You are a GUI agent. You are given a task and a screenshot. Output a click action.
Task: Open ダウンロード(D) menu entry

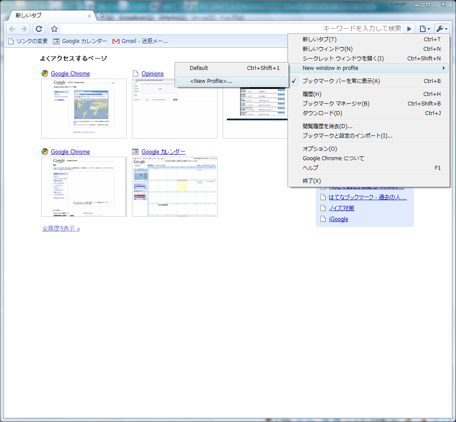[369, 113]
